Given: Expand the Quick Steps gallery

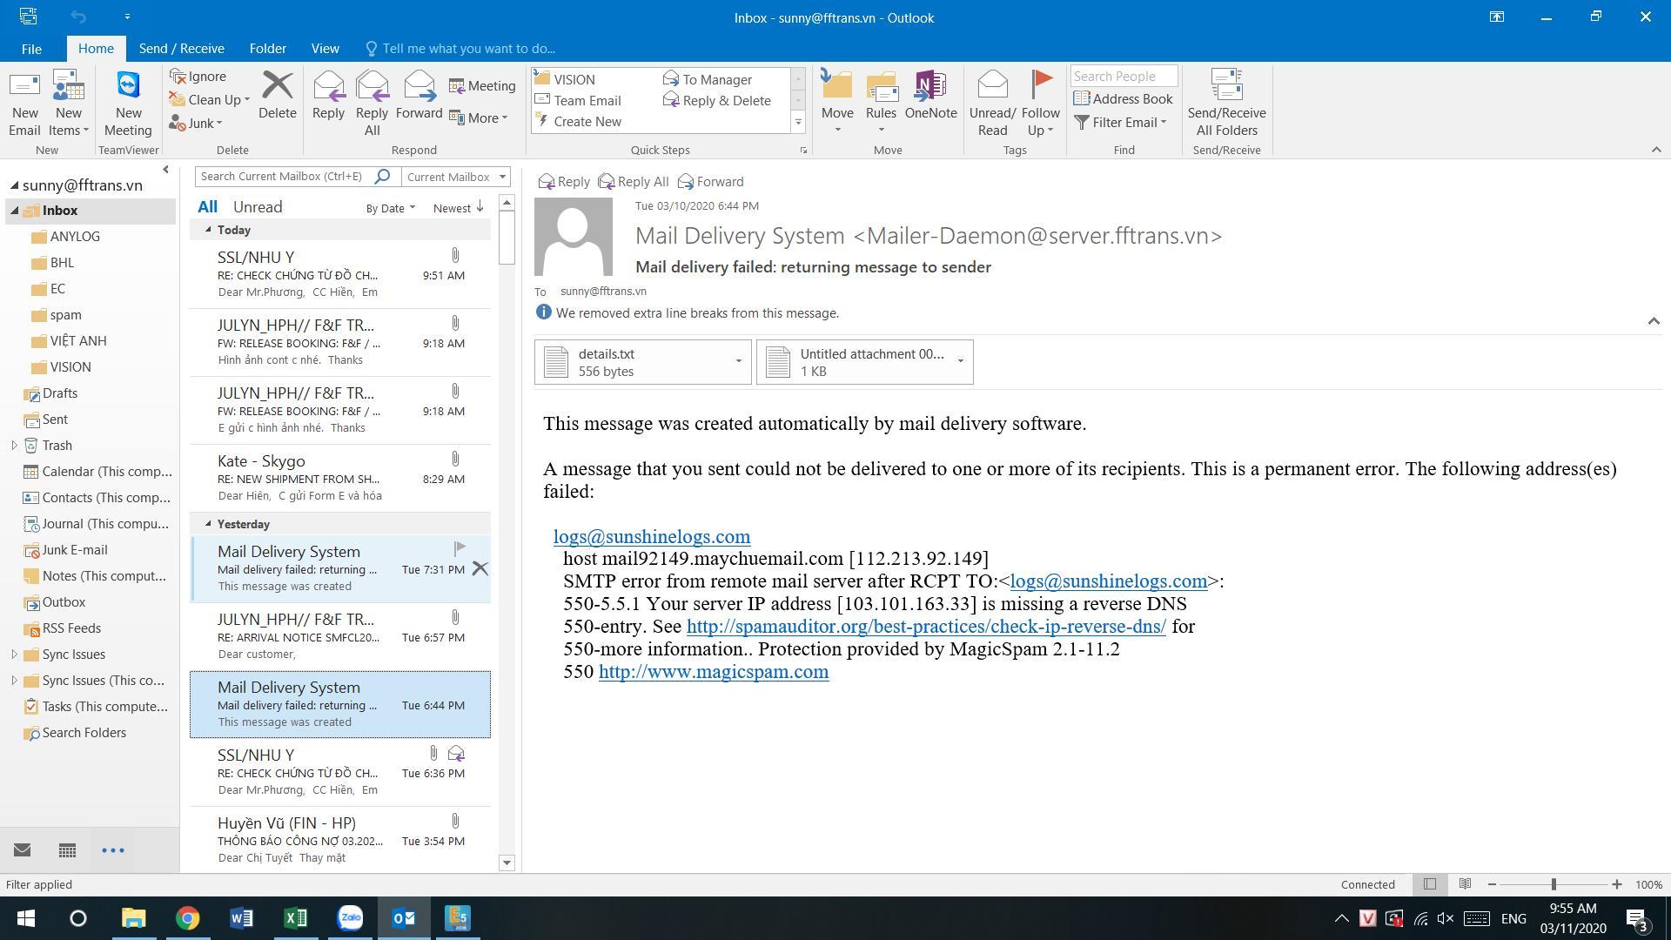Looking at the screenshot, I should click(798, 123).
